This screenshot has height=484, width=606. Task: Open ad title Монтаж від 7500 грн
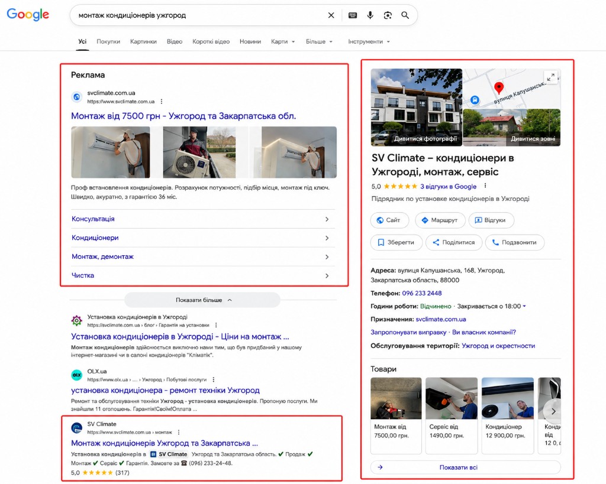tap(183, 116)
